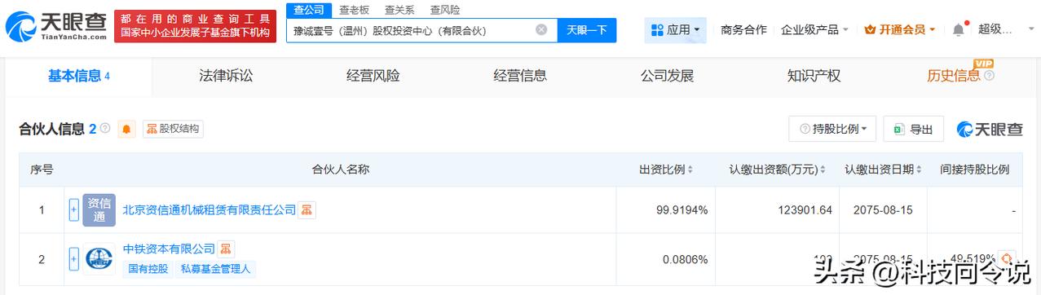Click the orange alert bell monitor icon

tap(127, 129)
